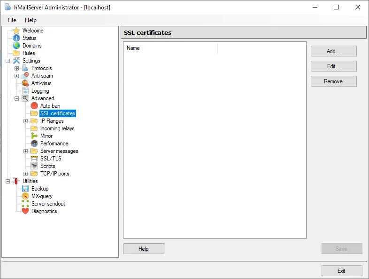The width and height of the screenshot is (369, 279).
Task: Click the green Mirror arrow icon
Action: (x=34, y=136)
